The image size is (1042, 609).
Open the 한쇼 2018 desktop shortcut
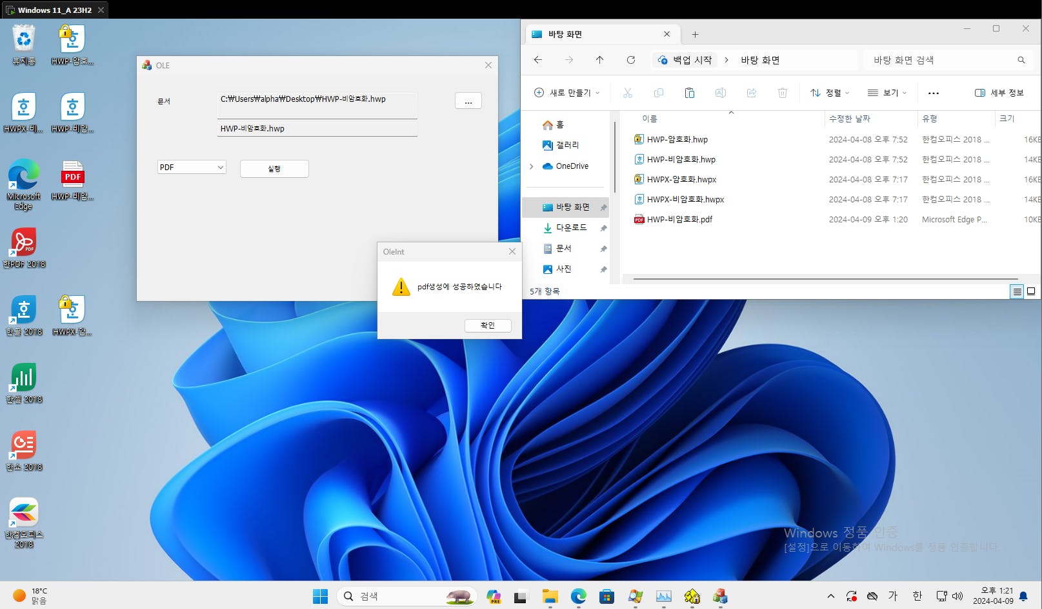point(24,450)
